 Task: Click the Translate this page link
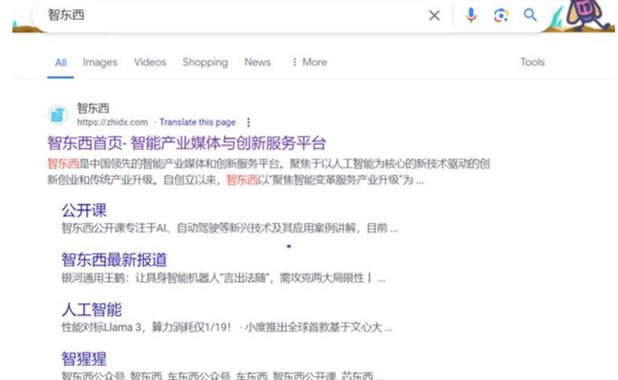[x=197, y=122]
